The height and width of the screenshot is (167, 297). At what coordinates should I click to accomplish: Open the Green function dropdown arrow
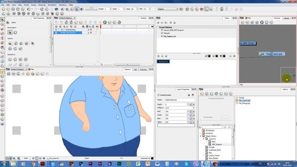coord(194,115)
